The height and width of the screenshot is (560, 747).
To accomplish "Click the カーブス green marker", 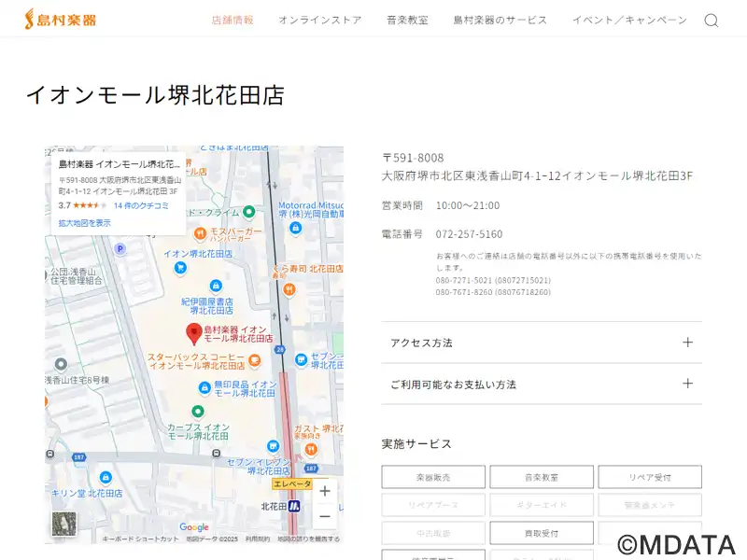I will (198, 412).
